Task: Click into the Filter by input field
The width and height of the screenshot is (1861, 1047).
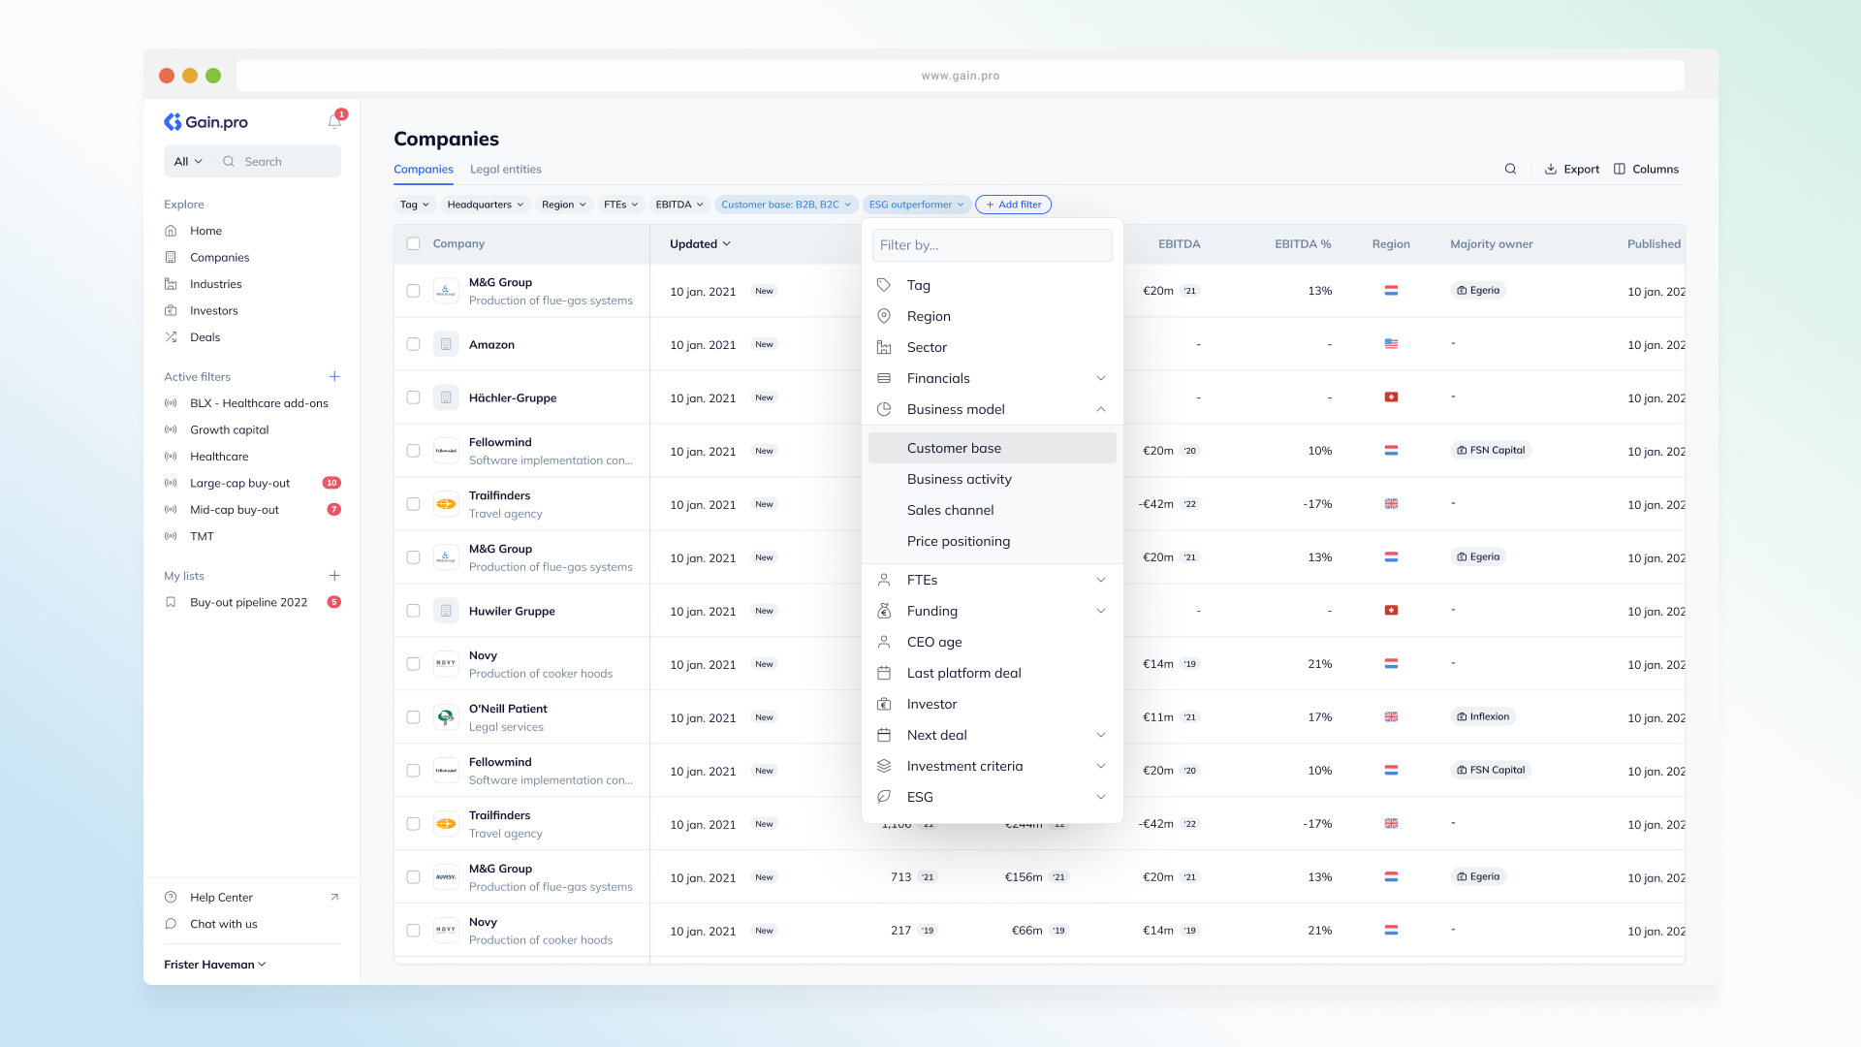Action: click(992, 245)
